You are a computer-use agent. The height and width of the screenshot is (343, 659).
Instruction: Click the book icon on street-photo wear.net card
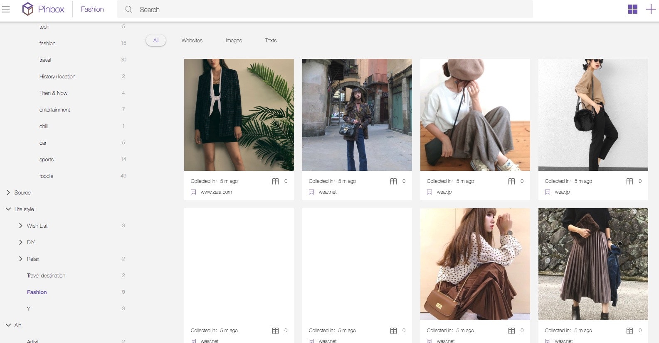pyautogui.click(x=393, y=181)
